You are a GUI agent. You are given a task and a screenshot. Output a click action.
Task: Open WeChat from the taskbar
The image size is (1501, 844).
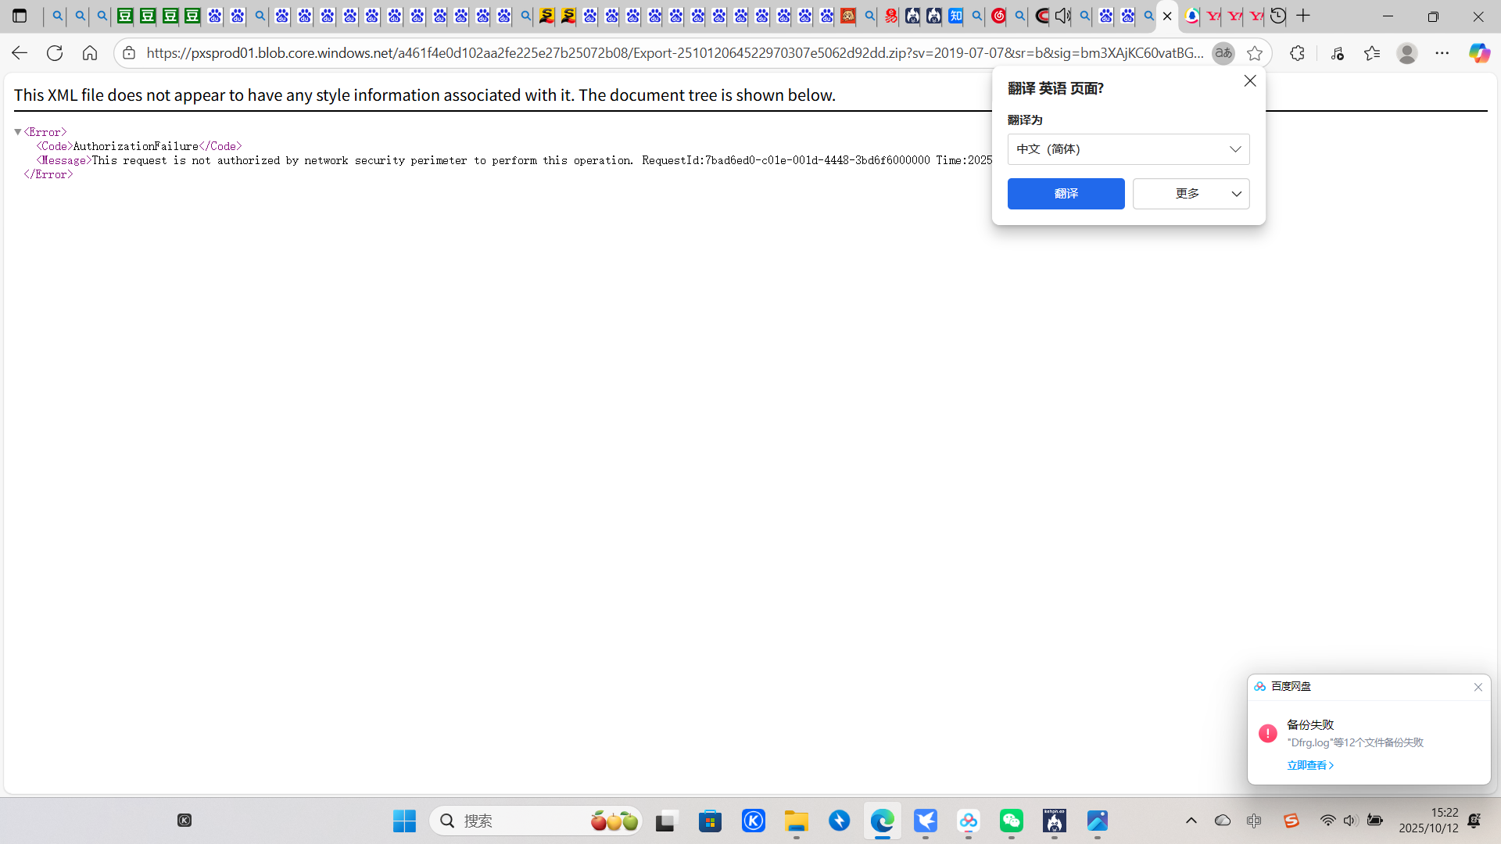point(1011,821)
